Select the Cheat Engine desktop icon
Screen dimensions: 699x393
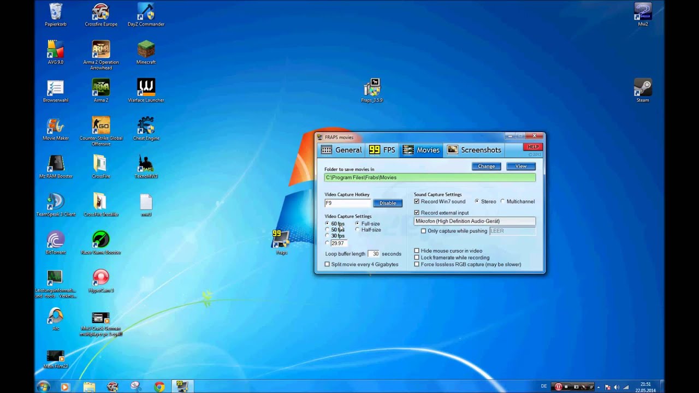click(x=146, y=129)
